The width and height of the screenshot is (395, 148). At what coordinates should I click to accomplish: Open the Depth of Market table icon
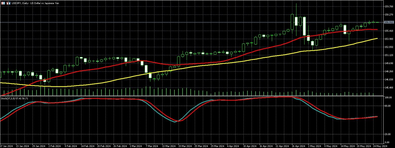coord(3,3)
